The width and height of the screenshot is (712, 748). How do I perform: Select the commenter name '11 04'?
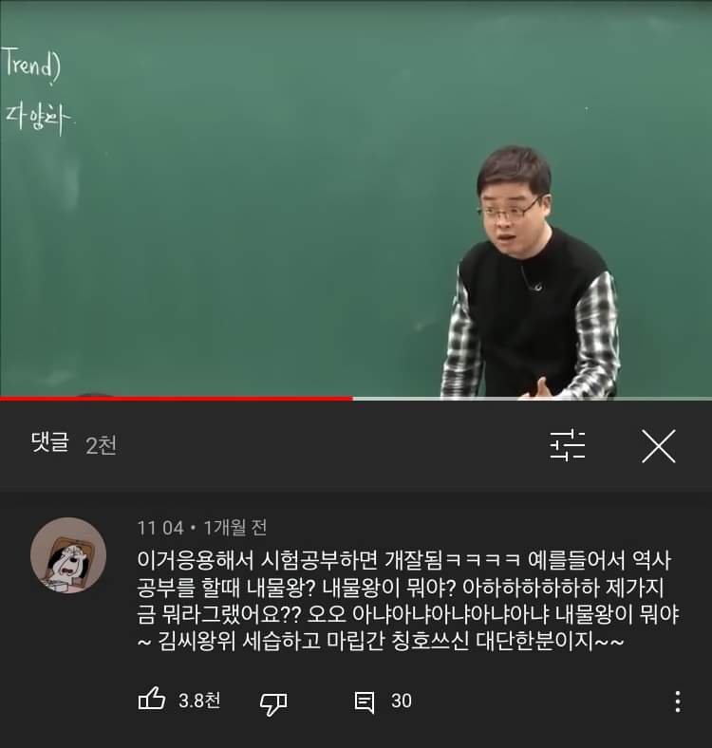(160, 528)
